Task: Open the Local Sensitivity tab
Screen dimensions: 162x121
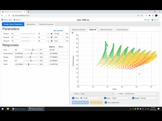Action: point(122,30)
